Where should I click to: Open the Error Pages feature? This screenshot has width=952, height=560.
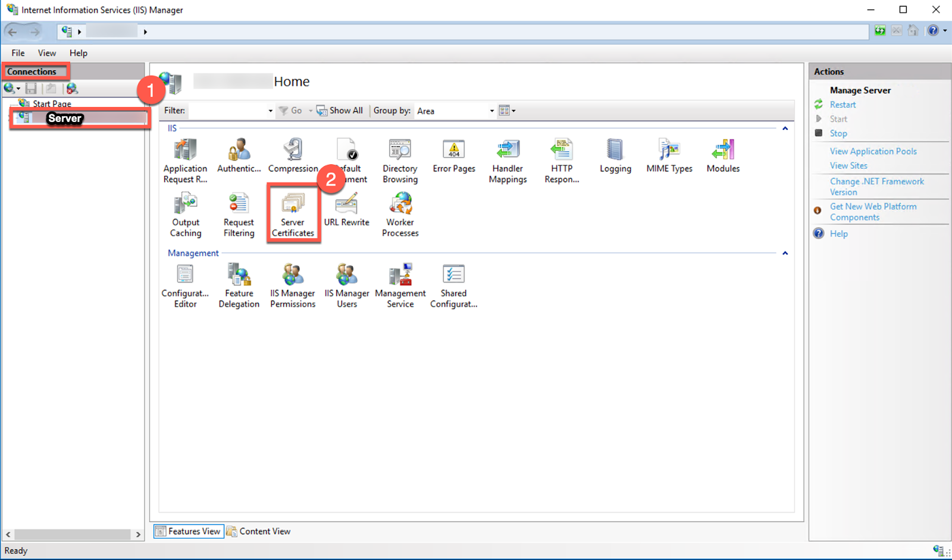click(x=454, y=156)
